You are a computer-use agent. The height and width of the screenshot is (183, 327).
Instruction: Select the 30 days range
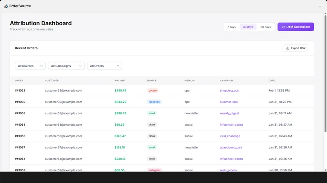[x=248, y=27]
